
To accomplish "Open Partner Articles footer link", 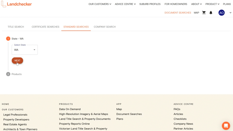I will 183,128.
